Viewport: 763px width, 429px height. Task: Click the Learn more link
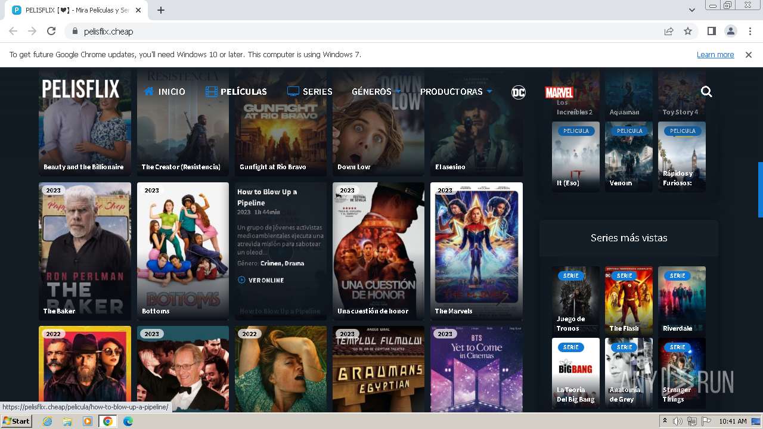[x=715, y=54]
